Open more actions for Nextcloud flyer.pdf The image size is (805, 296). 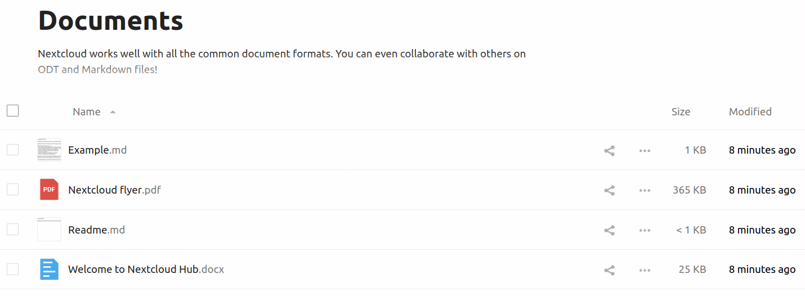coord(645,190)
